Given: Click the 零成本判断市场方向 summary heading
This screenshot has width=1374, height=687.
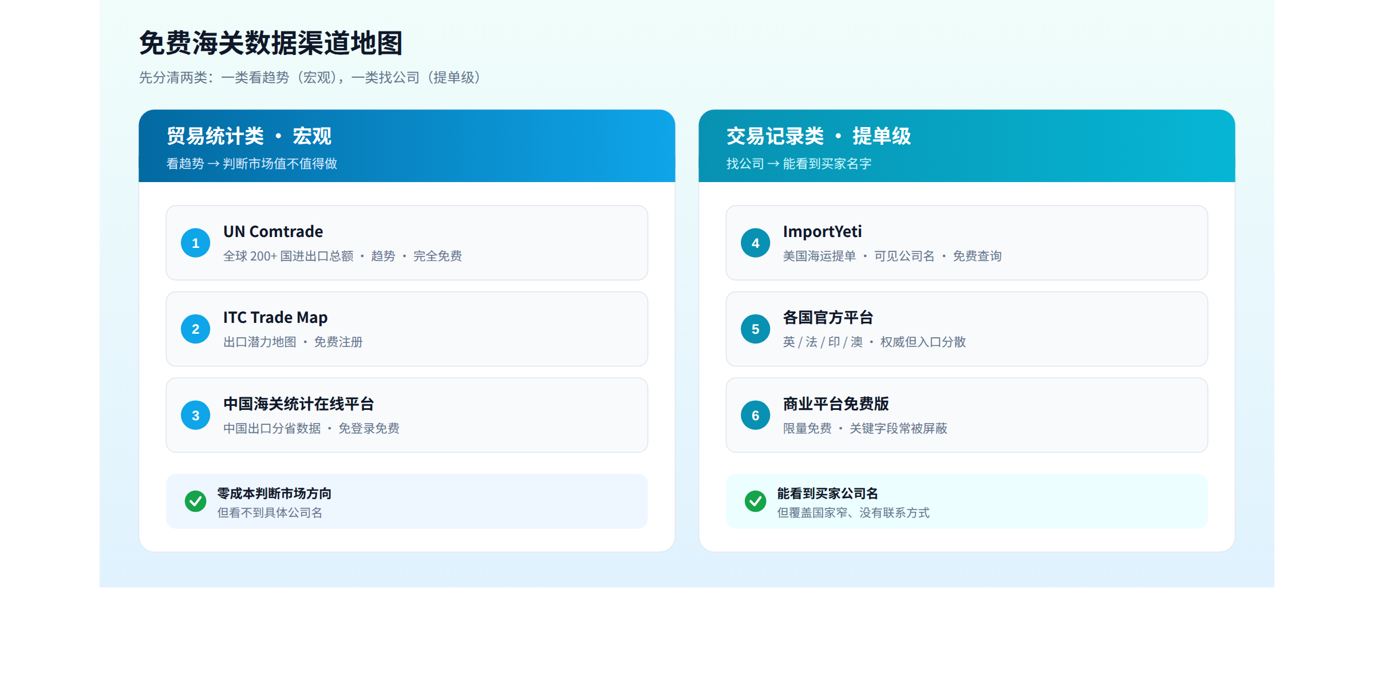Looking at the screenshot, I should tap(274, 493).
